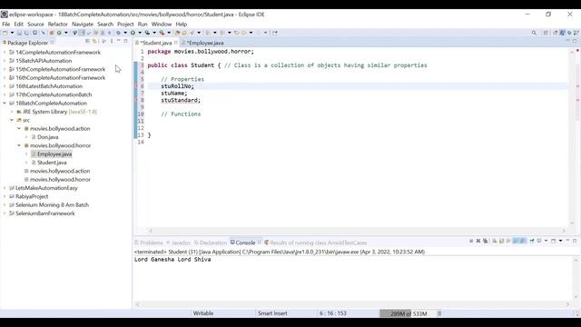
Task: Click the External Tools run icon
Action: click(162, 33)
